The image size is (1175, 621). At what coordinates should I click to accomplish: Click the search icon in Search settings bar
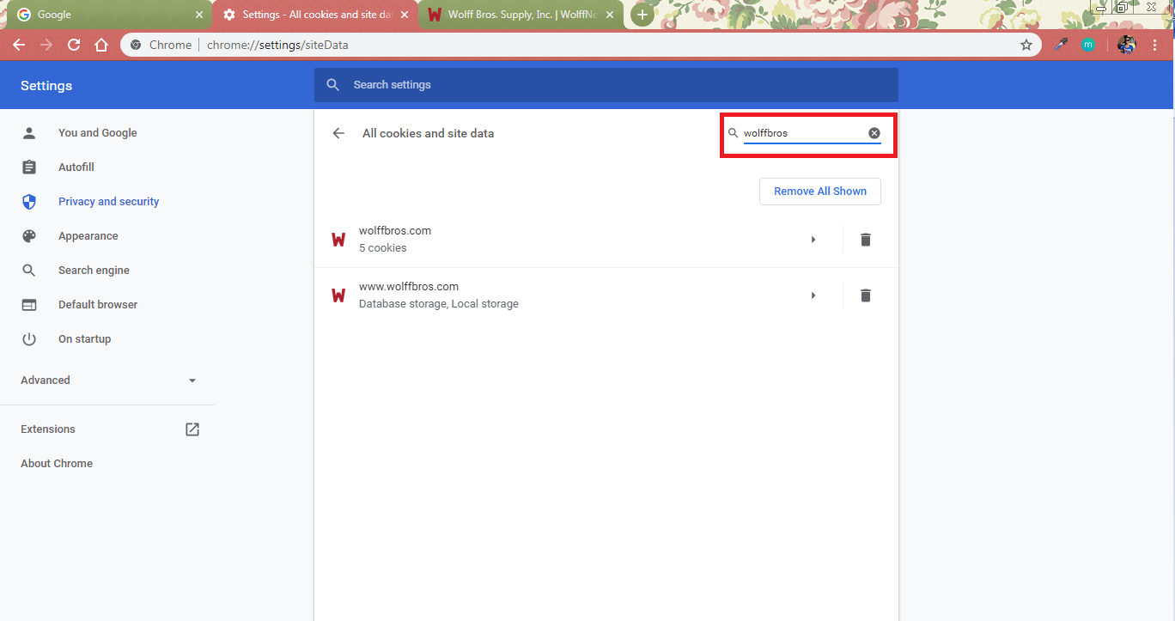(x=333, y=85)
